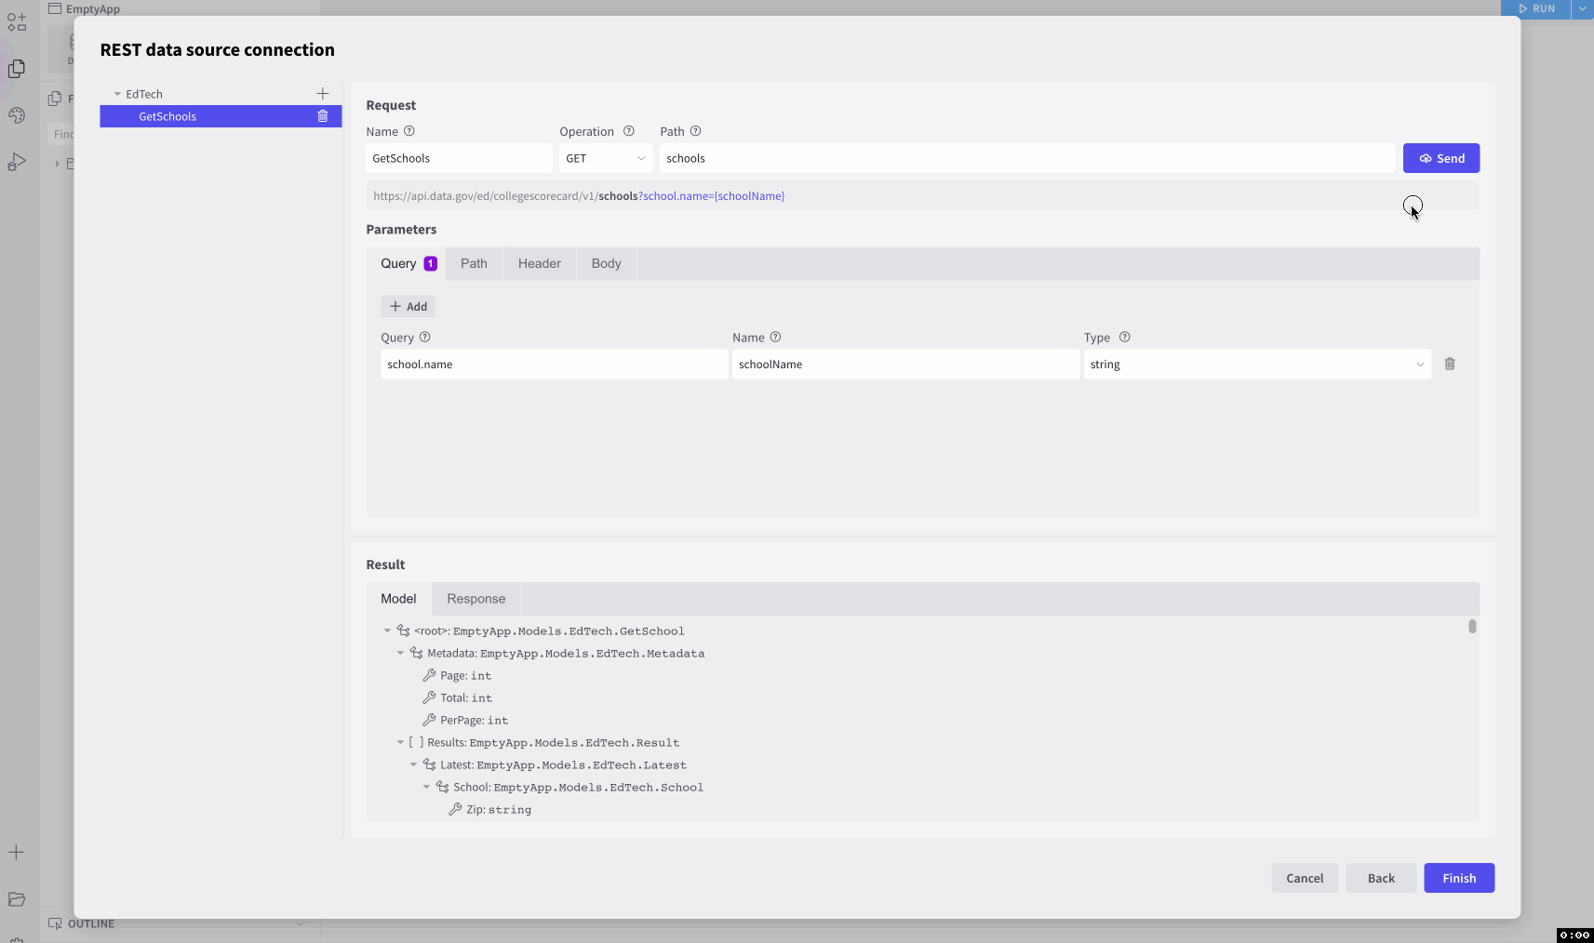Image resolution: width=1594 pixels, height=943 pixels.
Task: Click the request Name input GetSchools
Action: (x=459, y=158)
